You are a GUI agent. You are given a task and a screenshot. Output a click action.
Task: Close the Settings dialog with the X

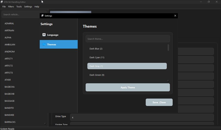point(175,16)
